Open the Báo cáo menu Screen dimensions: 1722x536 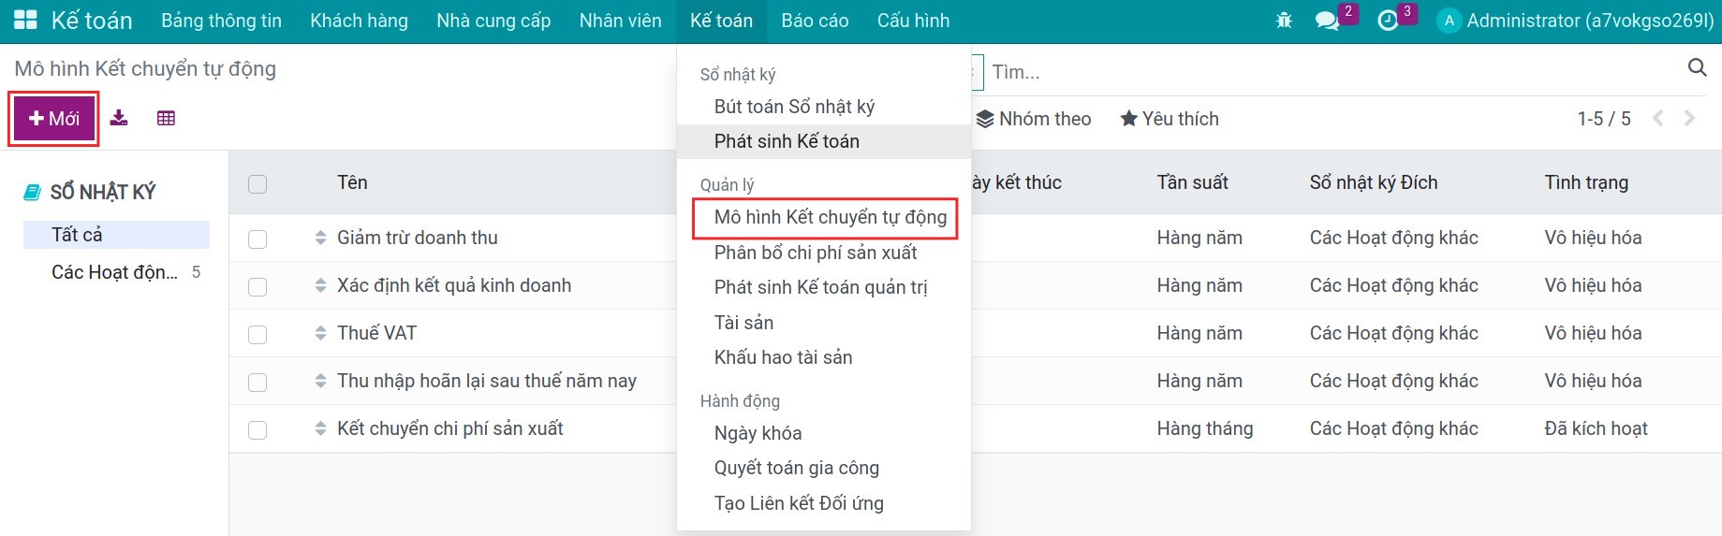(815, 21)
